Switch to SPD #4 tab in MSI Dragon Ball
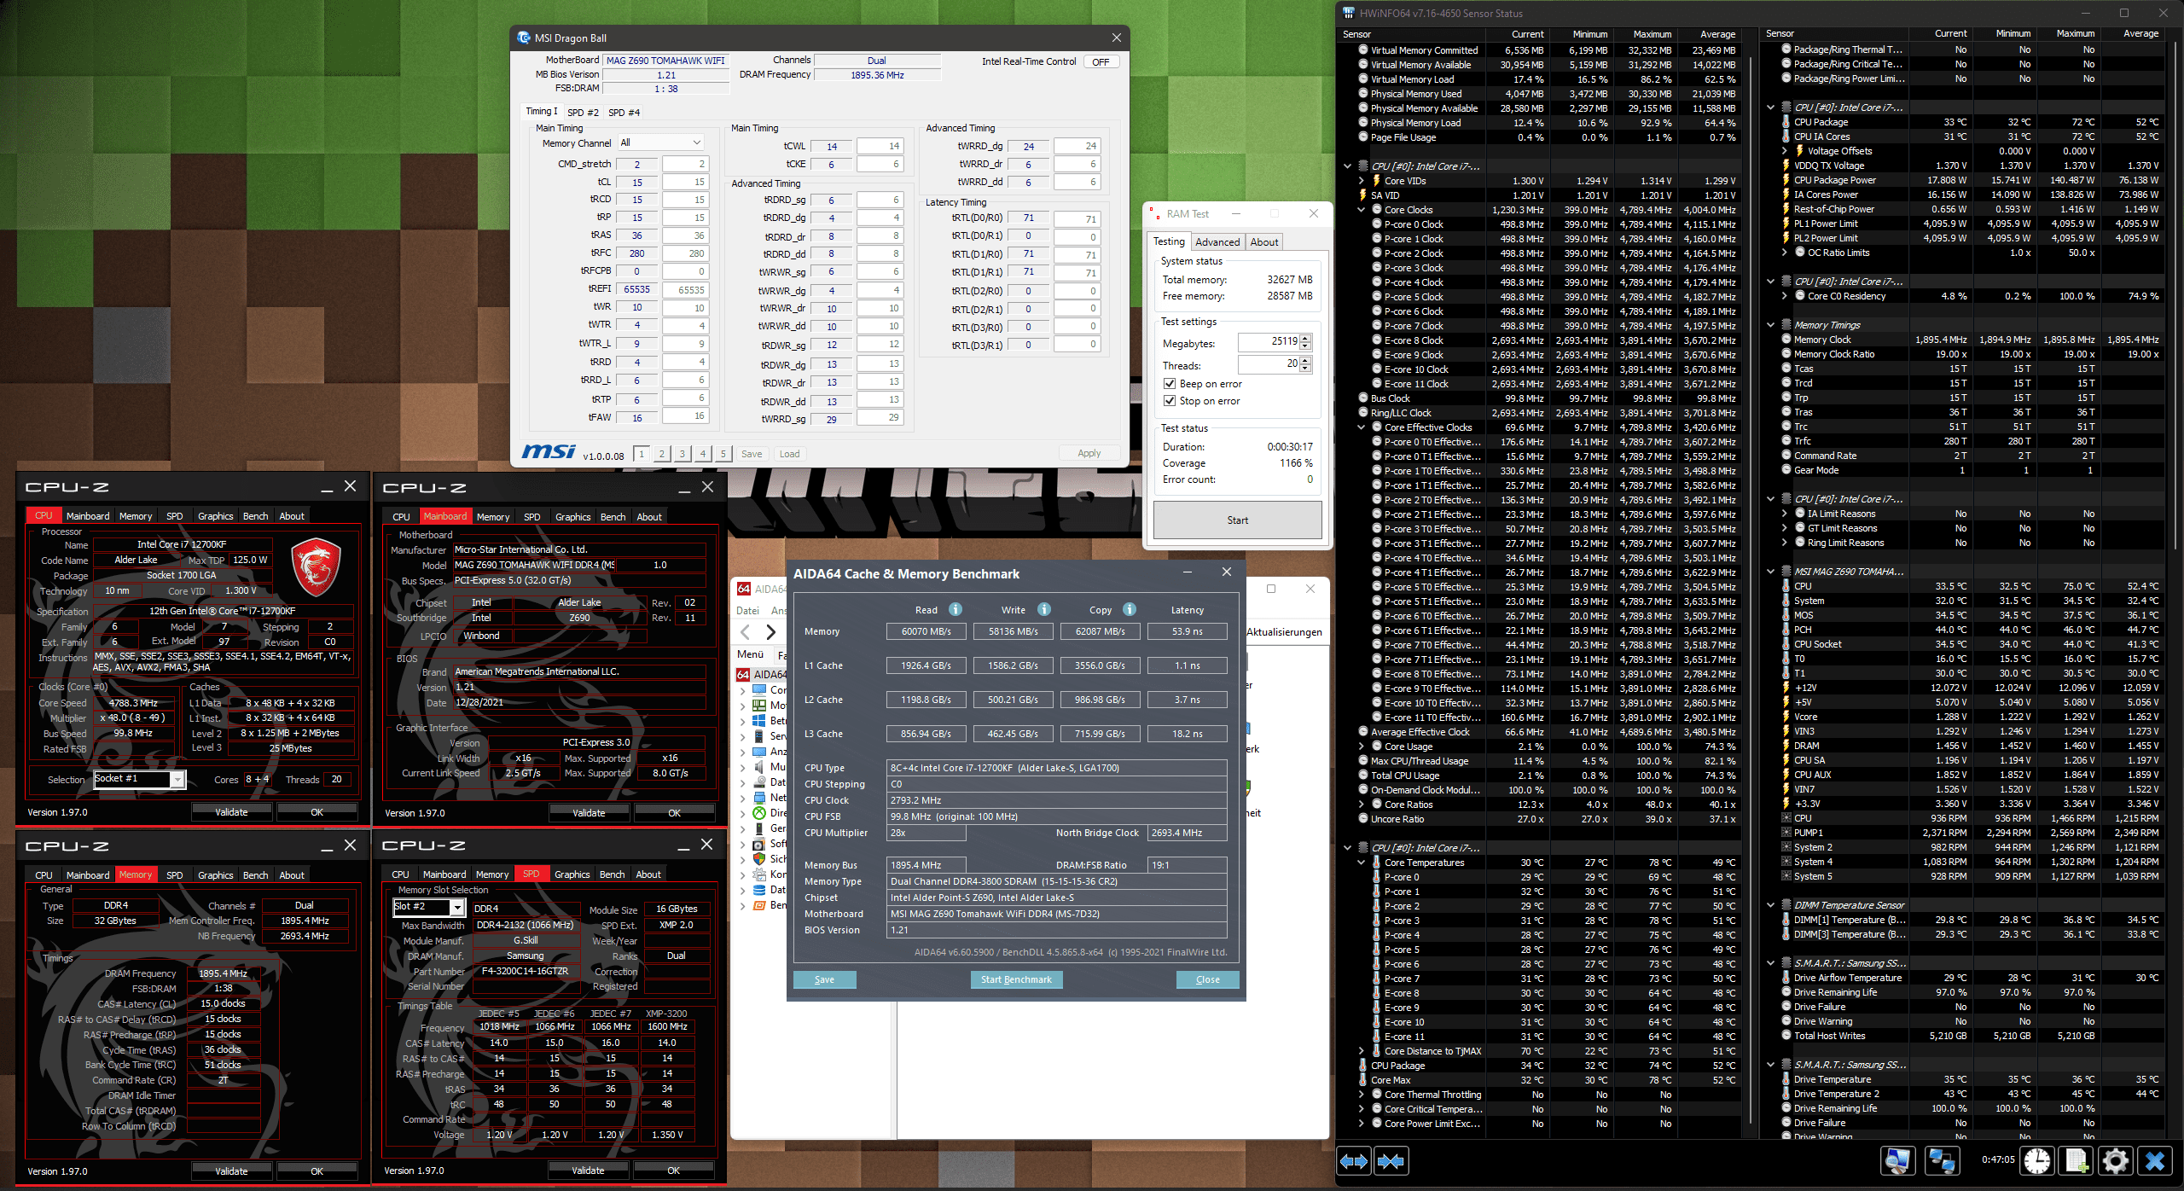Screen dimensions: 2184x1191 tap(624, 113)
